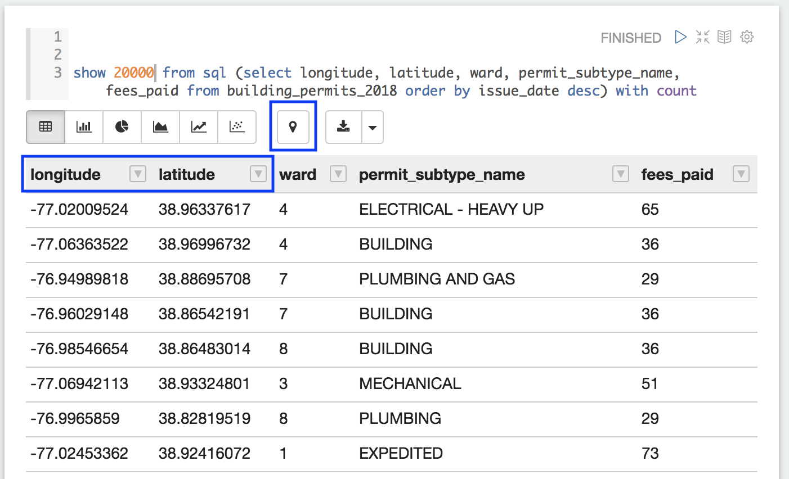Viewport: 789px width, 479px height.
Task: Sort by the fees_paid column header
Action: [x=677, y=175]
